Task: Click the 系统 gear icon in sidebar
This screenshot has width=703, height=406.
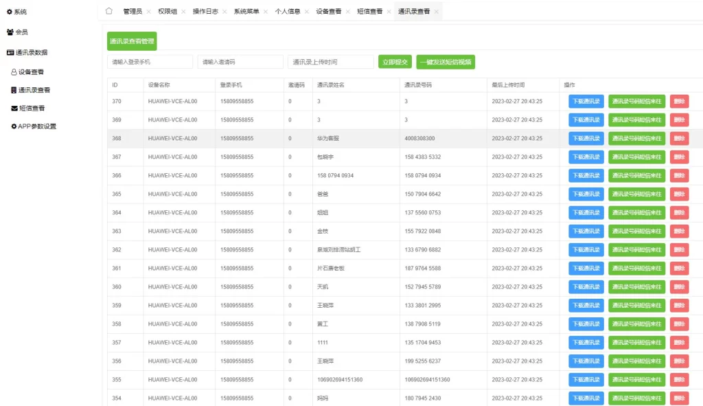Action: point(8,12)
